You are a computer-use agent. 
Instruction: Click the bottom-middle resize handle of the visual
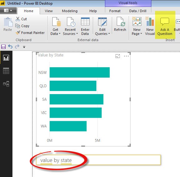coord(83,146)
